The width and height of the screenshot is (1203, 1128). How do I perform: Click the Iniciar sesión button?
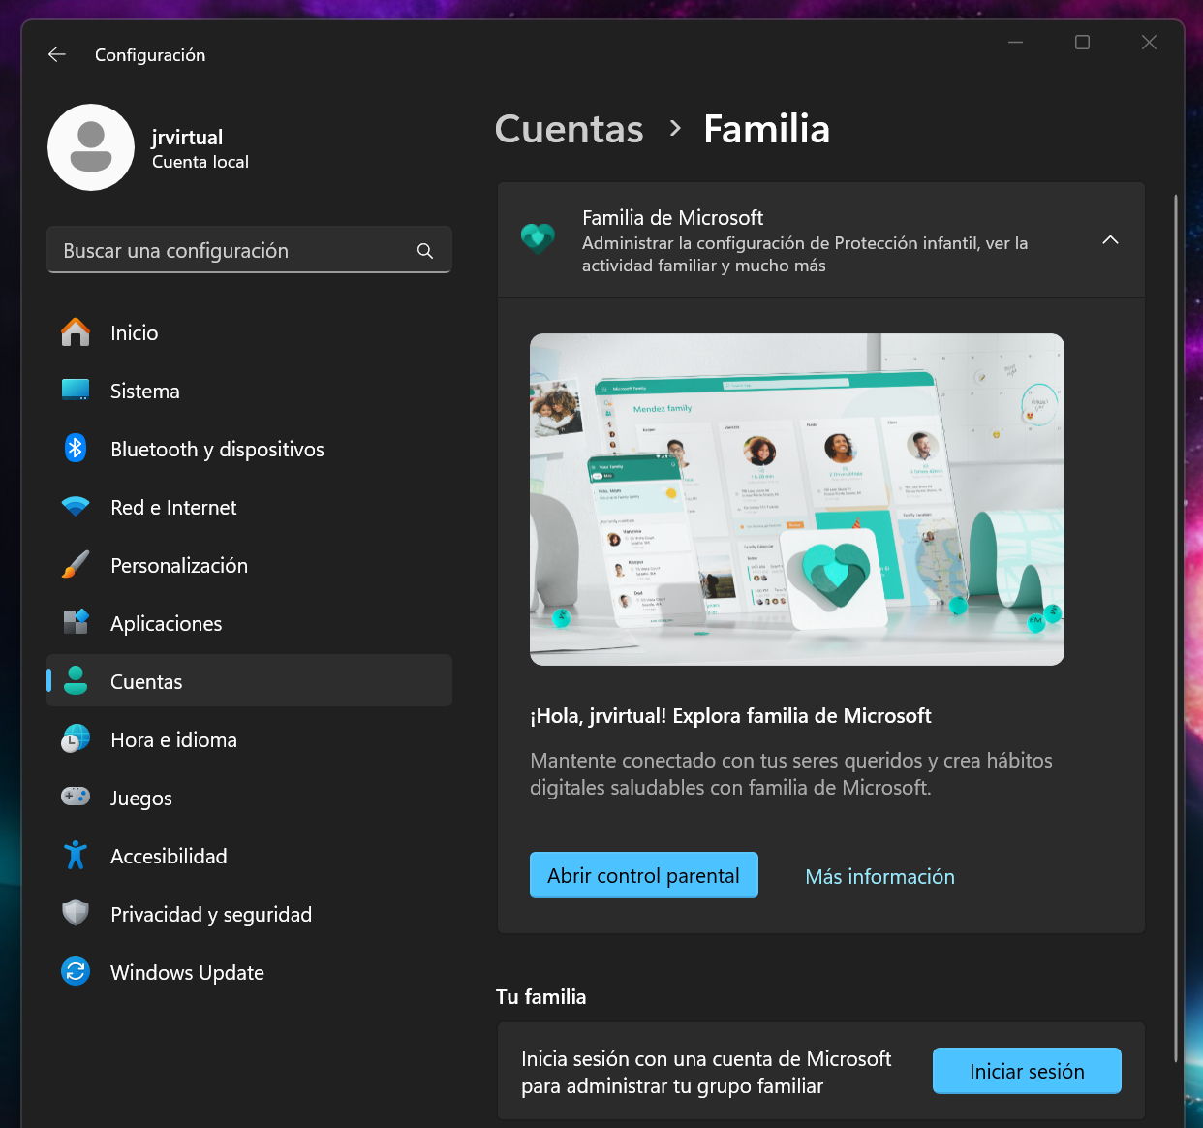pos(1026,1071)
